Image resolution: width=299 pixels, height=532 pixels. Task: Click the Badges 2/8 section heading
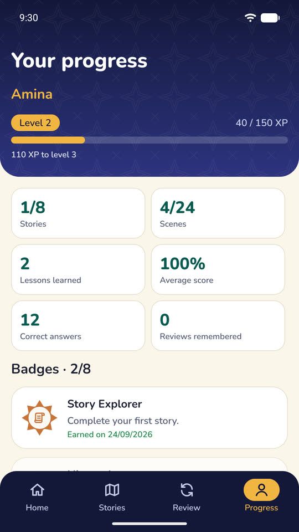tap(51, 369)
